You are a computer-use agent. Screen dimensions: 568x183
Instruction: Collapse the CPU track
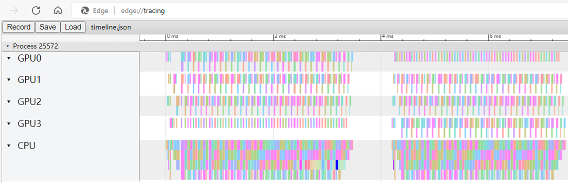[9, 146]
